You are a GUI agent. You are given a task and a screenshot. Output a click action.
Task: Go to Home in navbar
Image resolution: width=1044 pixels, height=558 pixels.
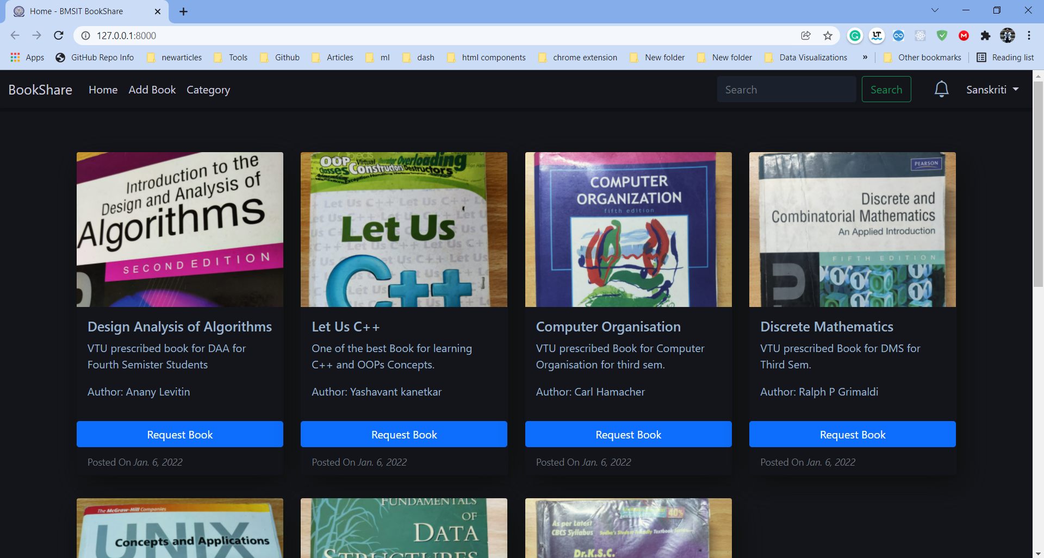coord(103,90)
